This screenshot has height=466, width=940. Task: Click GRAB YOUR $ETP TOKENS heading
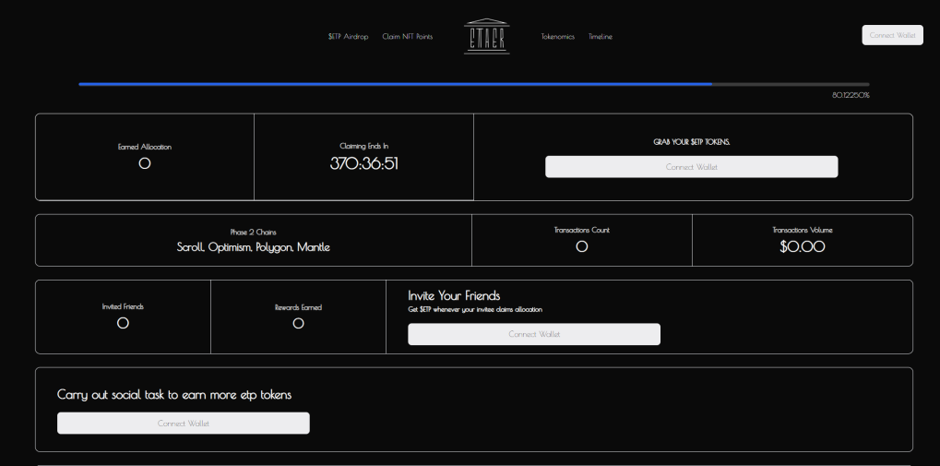tap(691, 142)
